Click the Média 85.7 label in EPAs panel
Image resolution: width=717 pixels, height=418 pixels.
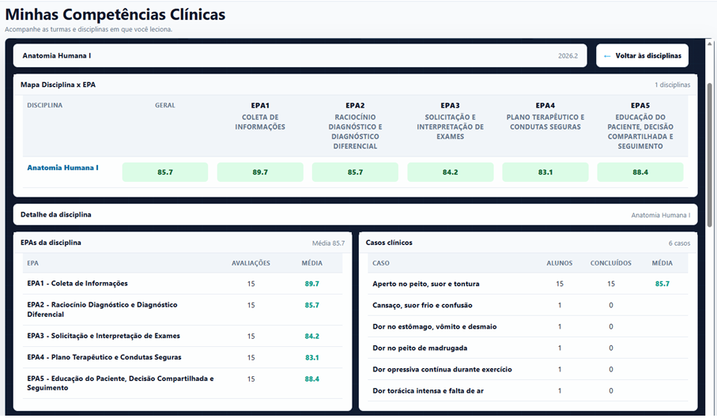[x=328, y=243]
